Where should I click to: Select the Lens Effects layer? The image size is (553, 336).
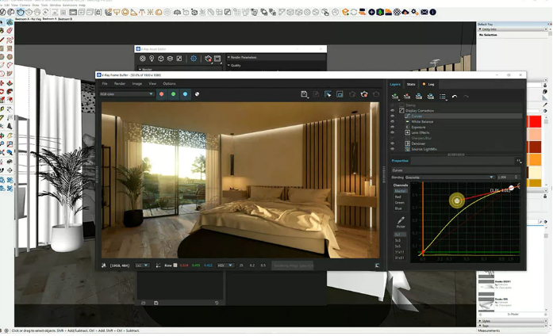pos(421,132)
